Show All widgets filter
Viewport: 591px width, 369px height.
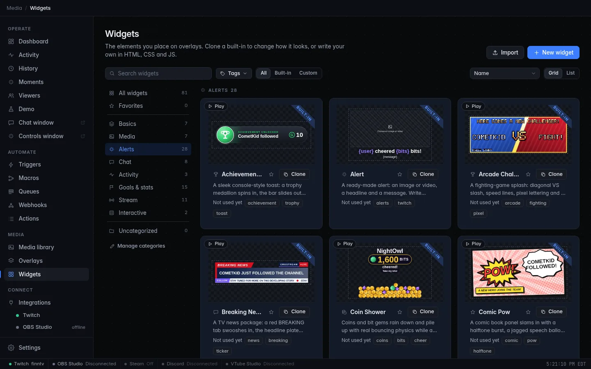coord(263,73)
